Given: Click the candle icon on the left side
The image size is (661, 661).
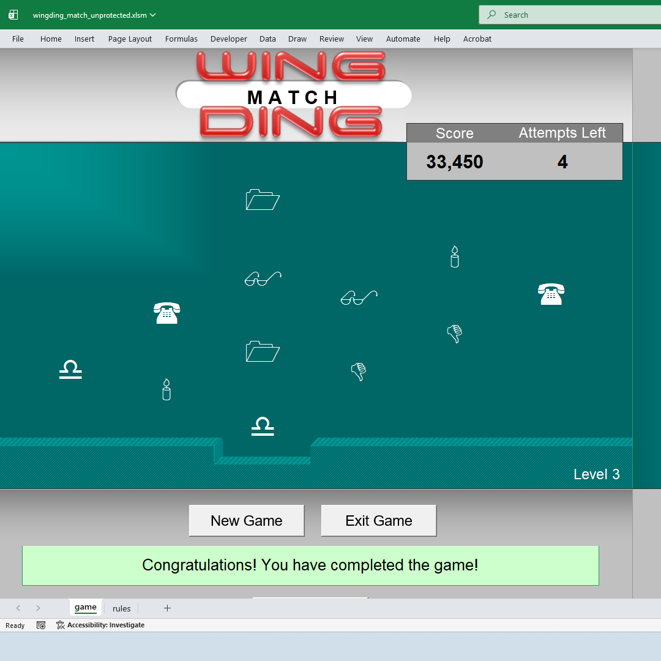Looking at the screenshot, I should (x=166, y=389).
